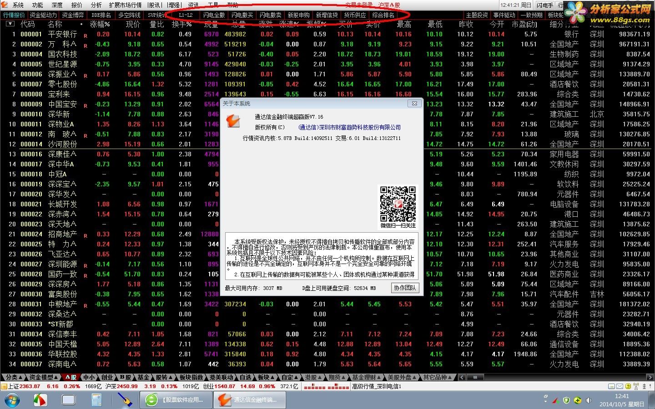
Task: Click the 闪电手 button at top right
Action: 544,5
